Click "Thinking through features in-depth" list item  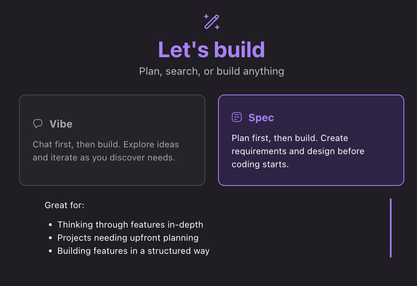click(x=130, y=225)
